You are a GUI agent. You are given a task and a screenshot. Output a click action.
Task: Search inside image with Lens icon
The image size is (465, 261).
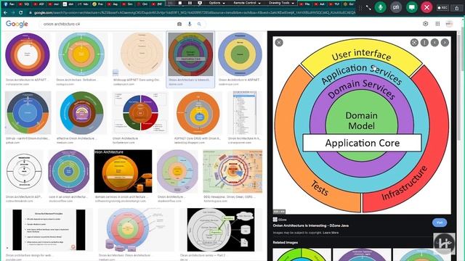[x=414, y=43]
